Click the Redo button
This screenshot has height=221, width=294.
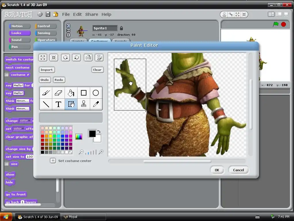(59, 80)
